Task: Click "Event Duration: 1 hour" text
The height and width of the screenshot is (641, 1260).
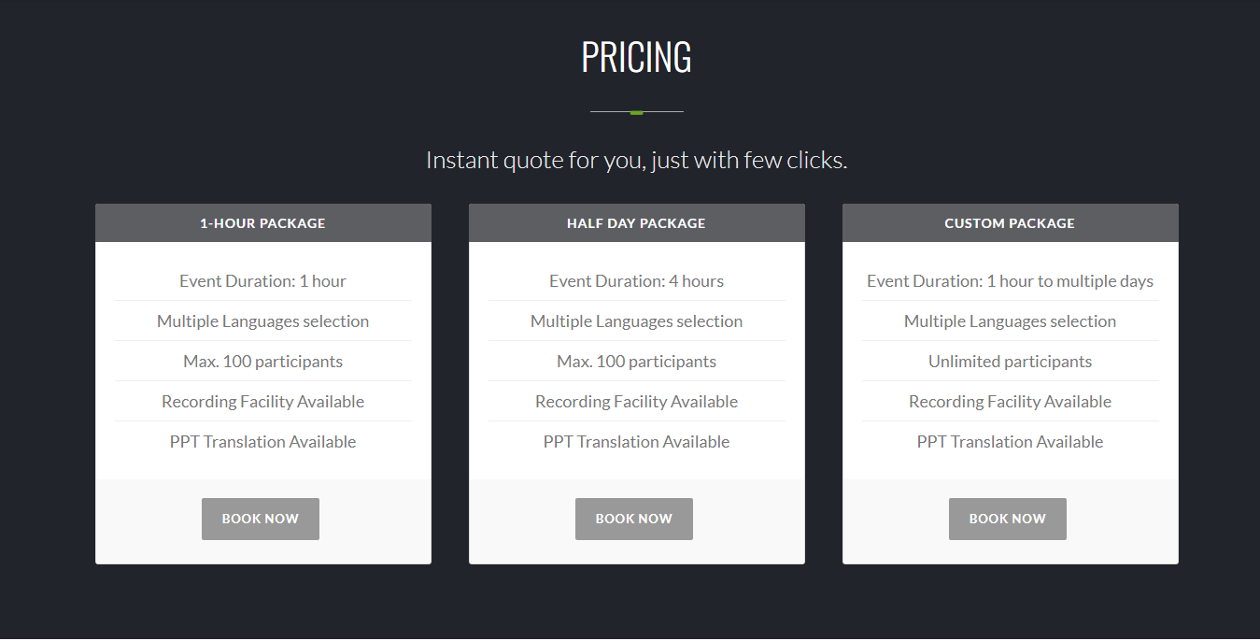Action: click(262, 281)
